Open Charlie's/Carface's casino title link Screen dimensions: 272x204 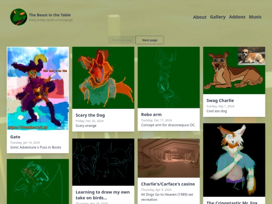point(168,184)
